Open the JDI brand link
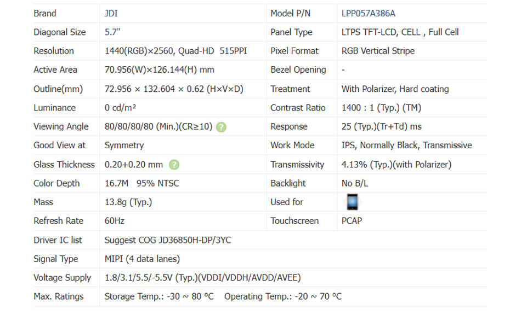The image size is (510, 315). point(111,13)
